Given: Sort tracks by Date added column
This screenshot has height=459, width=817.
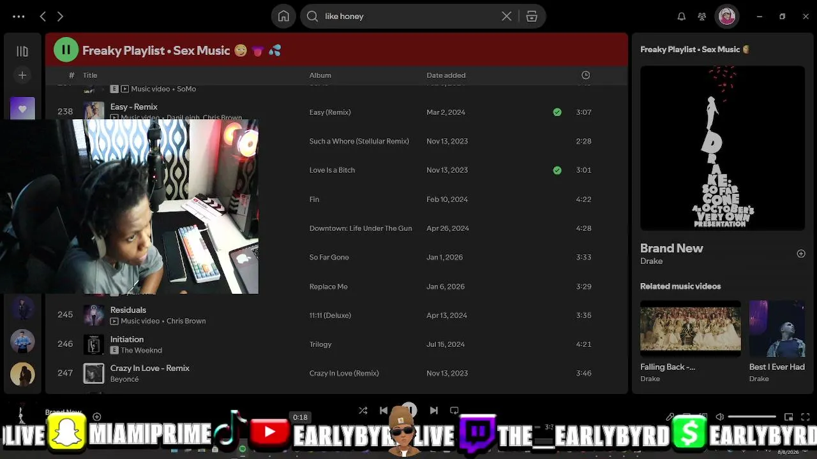Looking at the screenshot, I should click(x=446, y=75).
